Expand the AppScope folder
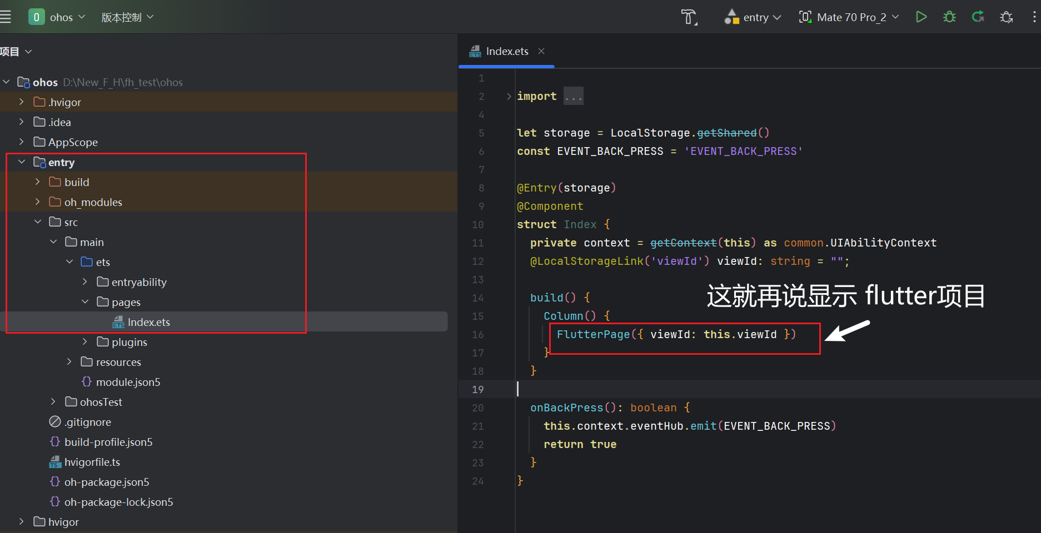 (21, 142)
